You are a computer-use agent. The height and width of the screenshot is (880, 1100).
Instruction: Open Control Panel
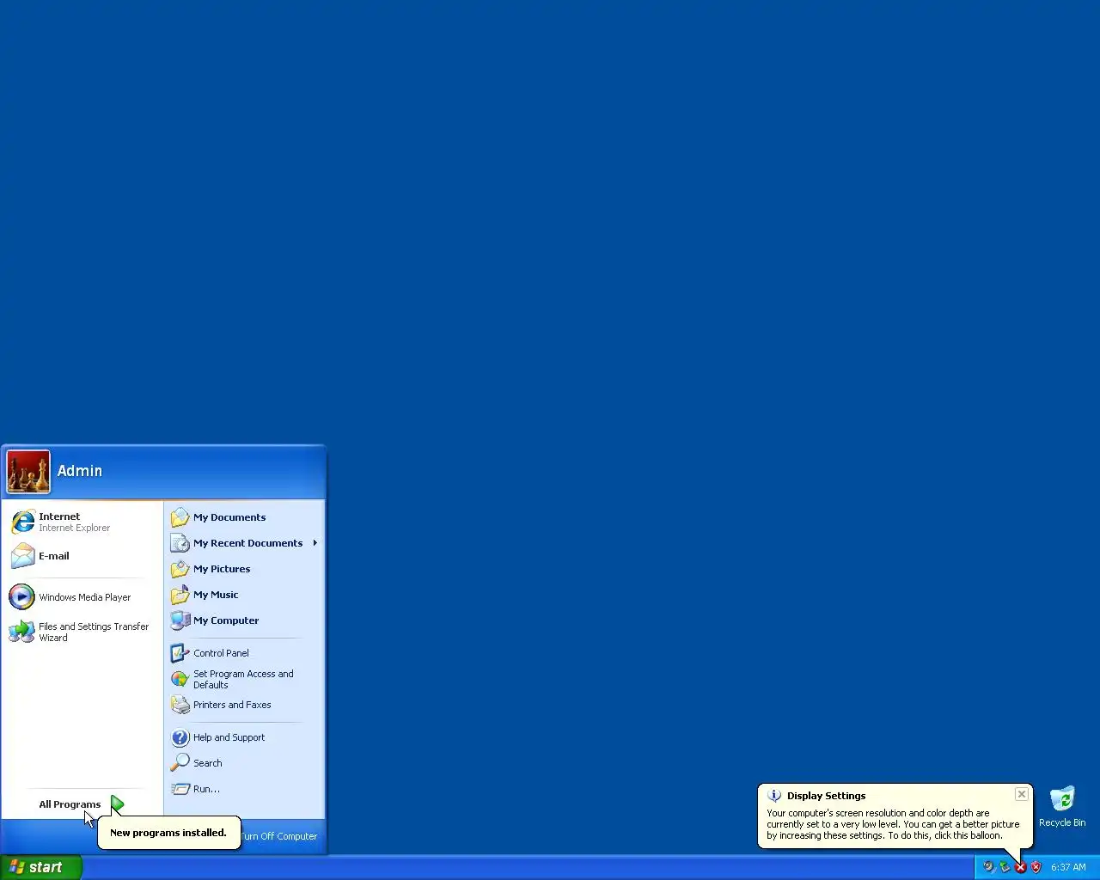pyautogui.click(x=244, y=653)
